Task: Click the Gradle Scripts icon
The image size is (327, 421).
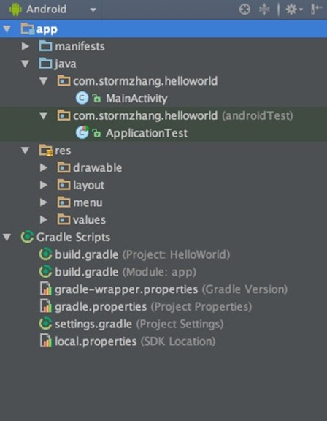Action: click(x=27, y=237)
